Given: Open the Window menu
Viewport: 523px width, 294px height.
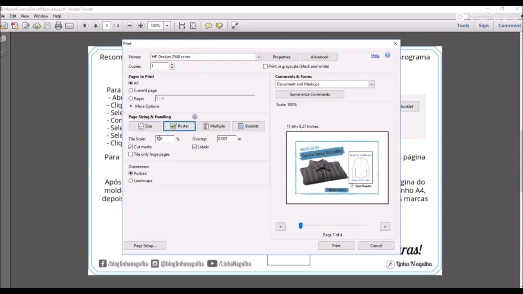Looking at the screenshot, I should pos(40,16).
